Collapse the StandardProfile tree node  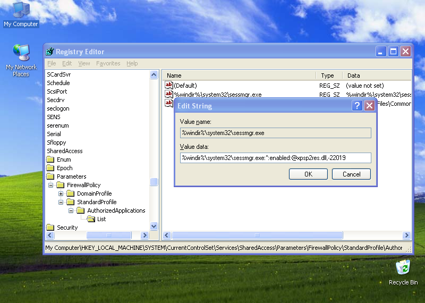point(61,202)
